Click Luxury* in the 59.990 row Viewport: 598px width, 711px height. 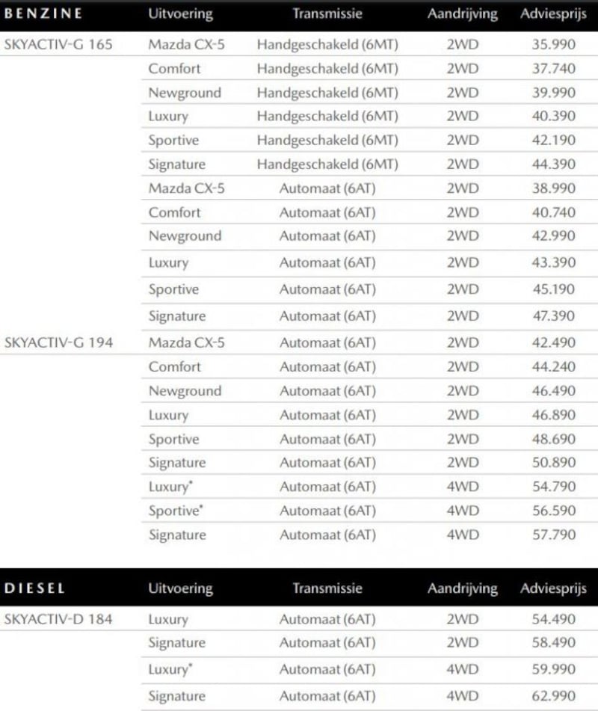pyautogui.click(x=170, y=670)
